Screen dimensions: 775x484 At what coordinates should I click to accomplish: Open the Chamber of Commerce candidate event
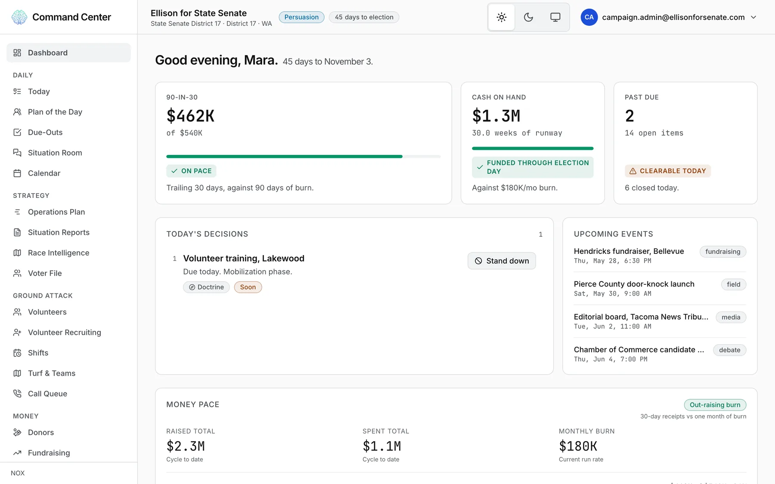pyautogui.click(x=660, y=354)
